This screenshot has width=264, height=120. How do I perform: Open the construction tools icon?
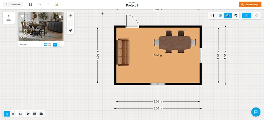pos(28,114)
